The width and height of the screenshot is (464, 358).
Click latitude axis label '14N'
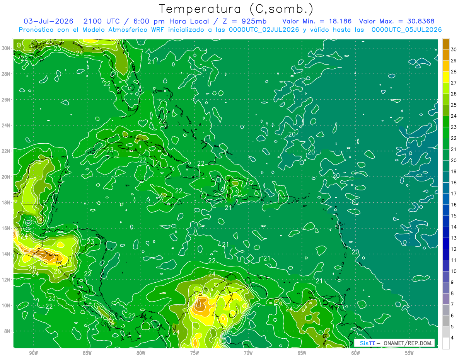coord(6,254)
